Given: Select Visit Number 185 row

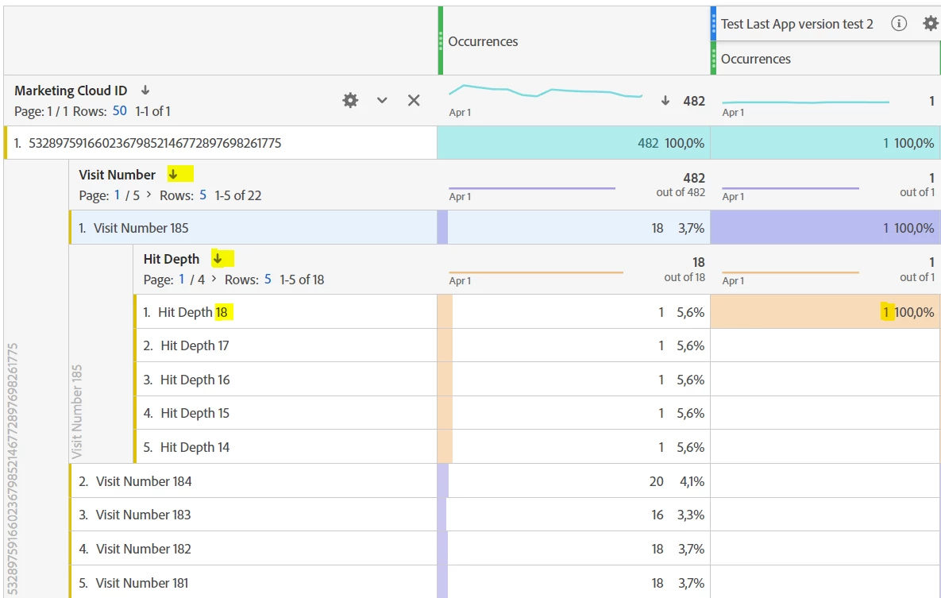Looking at the screenshot, I should click(x=253, y=228).
